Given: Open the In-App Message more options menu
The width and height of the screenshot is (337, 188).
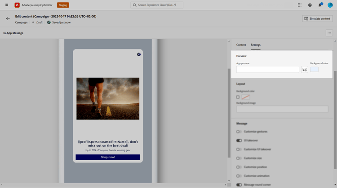Looking at the screenshot, I should [329, 33].
